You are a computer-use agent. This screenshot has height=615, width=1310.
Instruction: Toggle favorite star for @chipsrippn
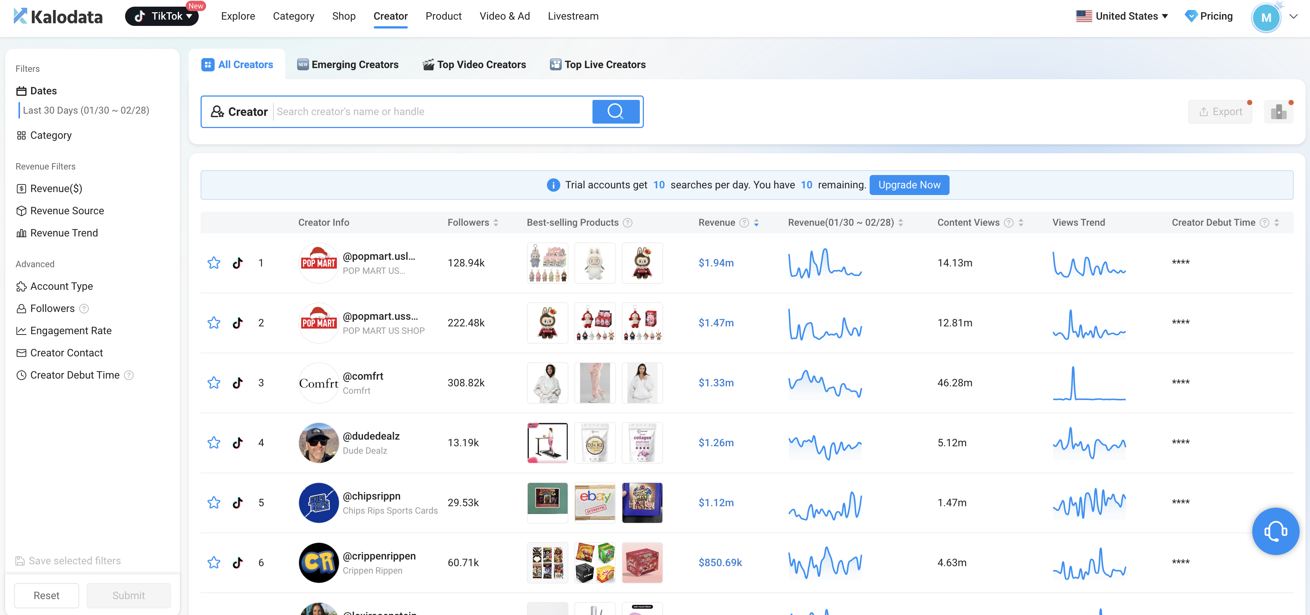point(214,503)
